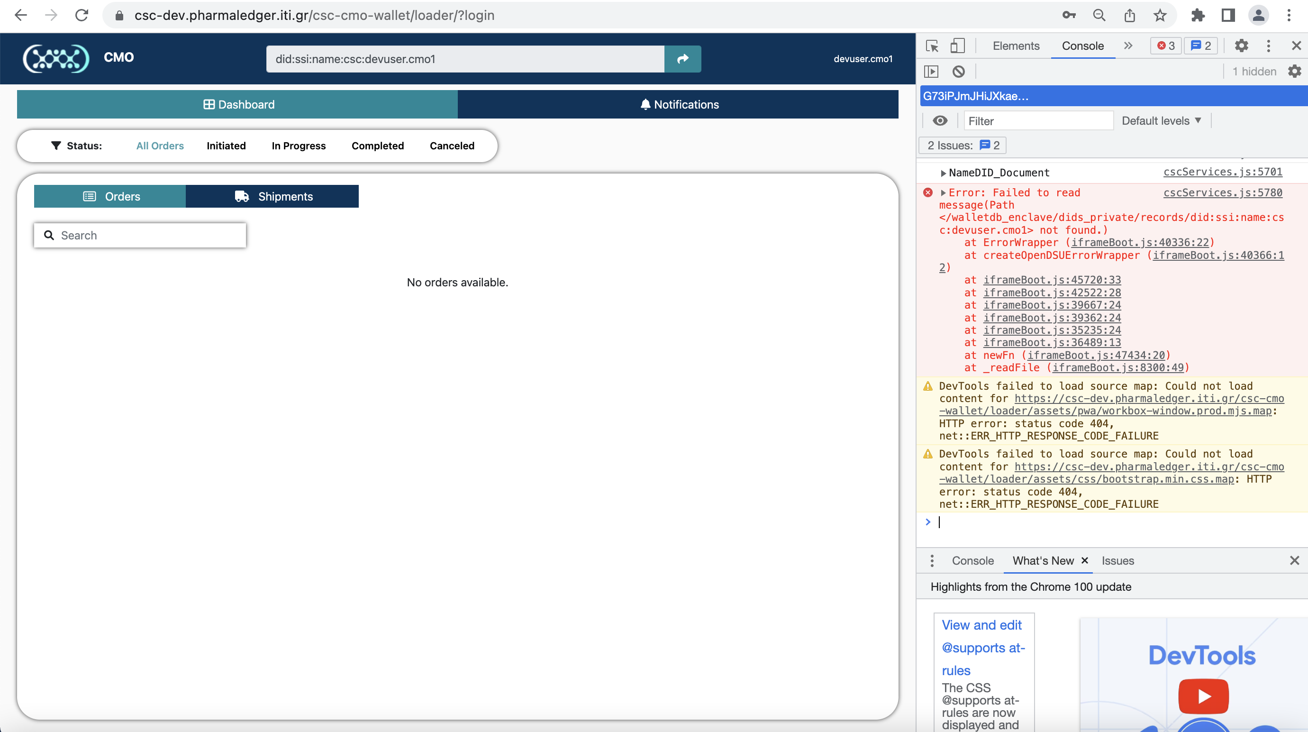The height and width of the screenshot is (732, 1308).
Task: Switch to the Elements tab
Action: [1016, 46]
